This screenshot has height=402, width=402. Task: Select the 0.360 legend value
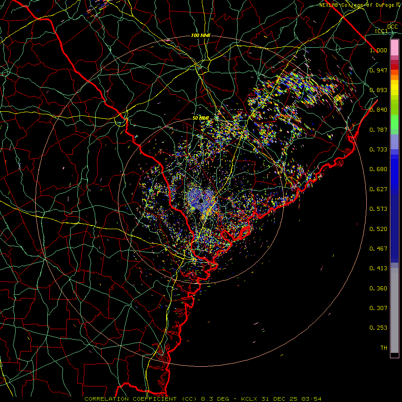pyautogui.click(x=378, y=289)
